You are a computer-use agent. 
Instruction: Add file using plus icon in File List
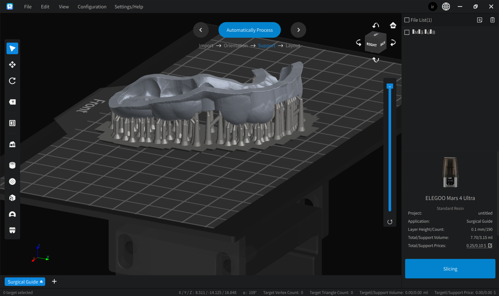pyautogui.click(x=480, y=20)
